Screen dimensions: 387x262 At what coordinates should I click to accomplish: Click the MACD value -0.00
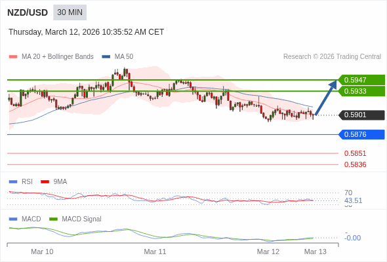[352, 238]
